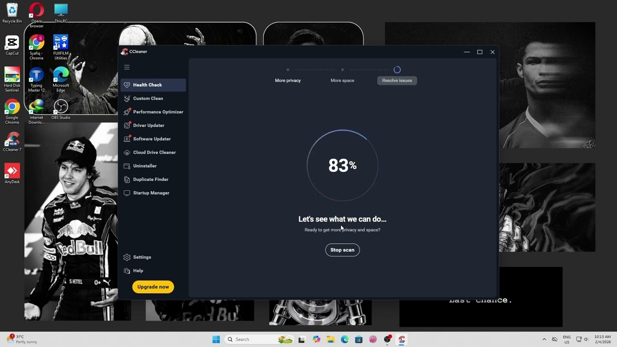
Task: Open Microsoft Store from taskbar
Action: (x=359, y=339)
